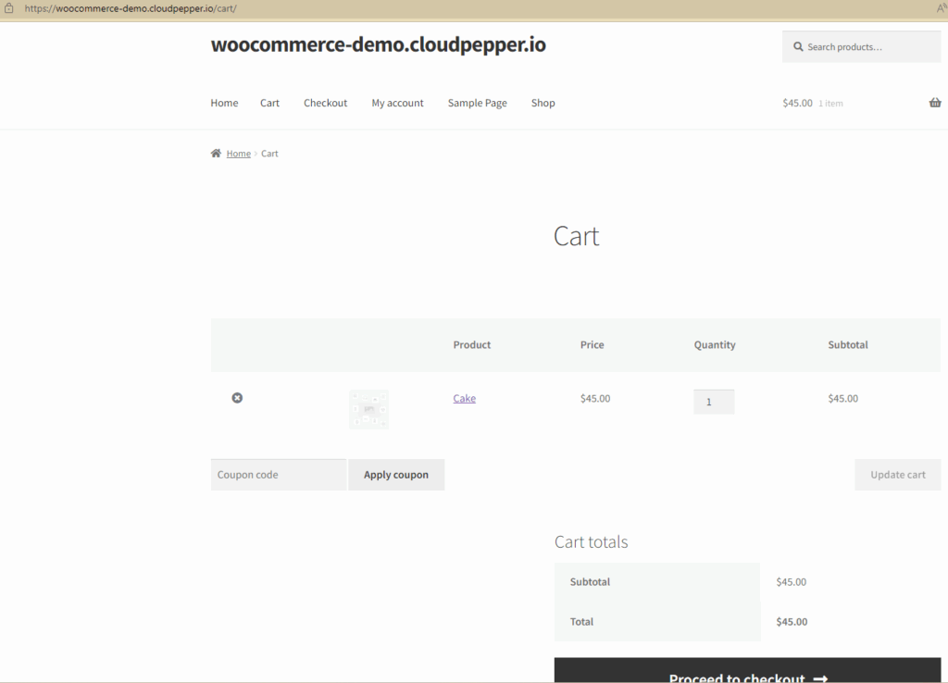This screenshot has width=948, height=683.
Task: Click the quantity field for Cake
Action: 714,401
